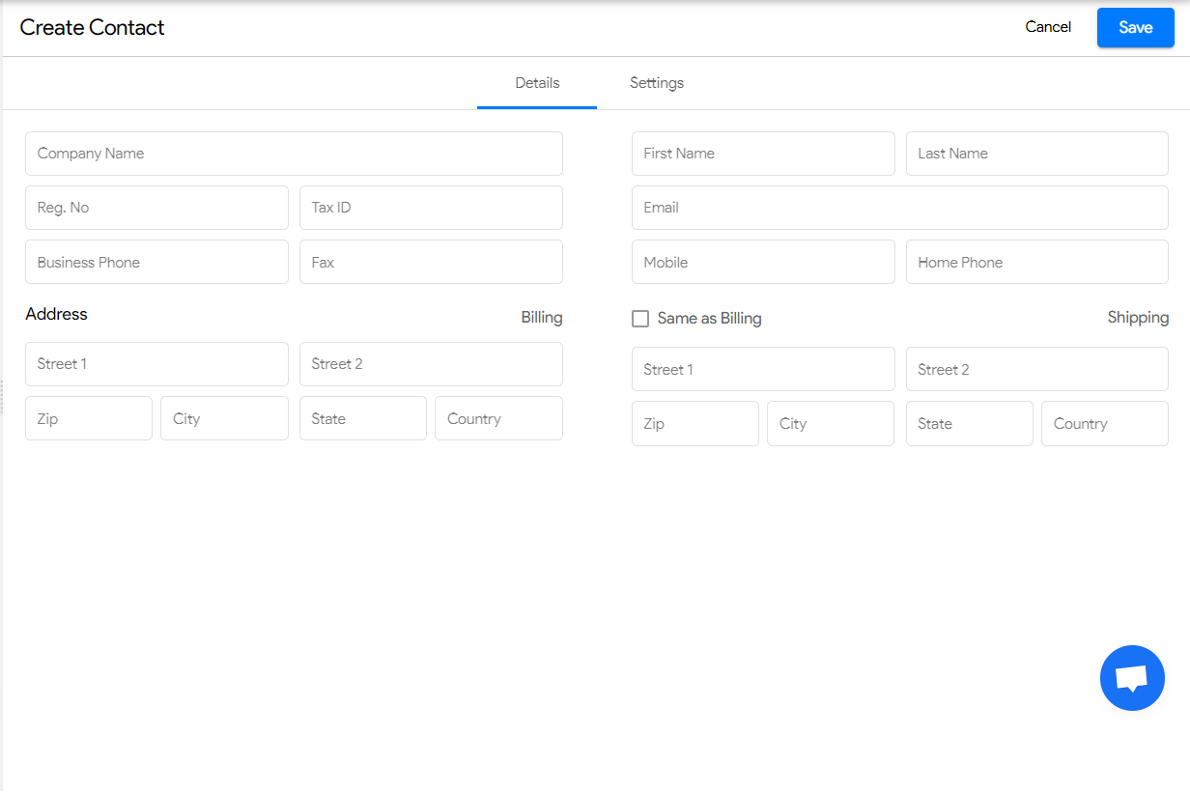Switch to the Settings tab
The width and height of the screenshot is (1190, 792).
(x=657, y=83)
